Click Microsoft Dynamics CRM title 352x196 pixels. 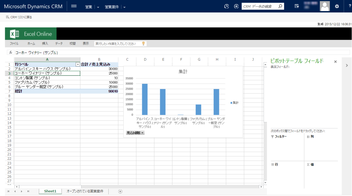[x=33, y=7]
